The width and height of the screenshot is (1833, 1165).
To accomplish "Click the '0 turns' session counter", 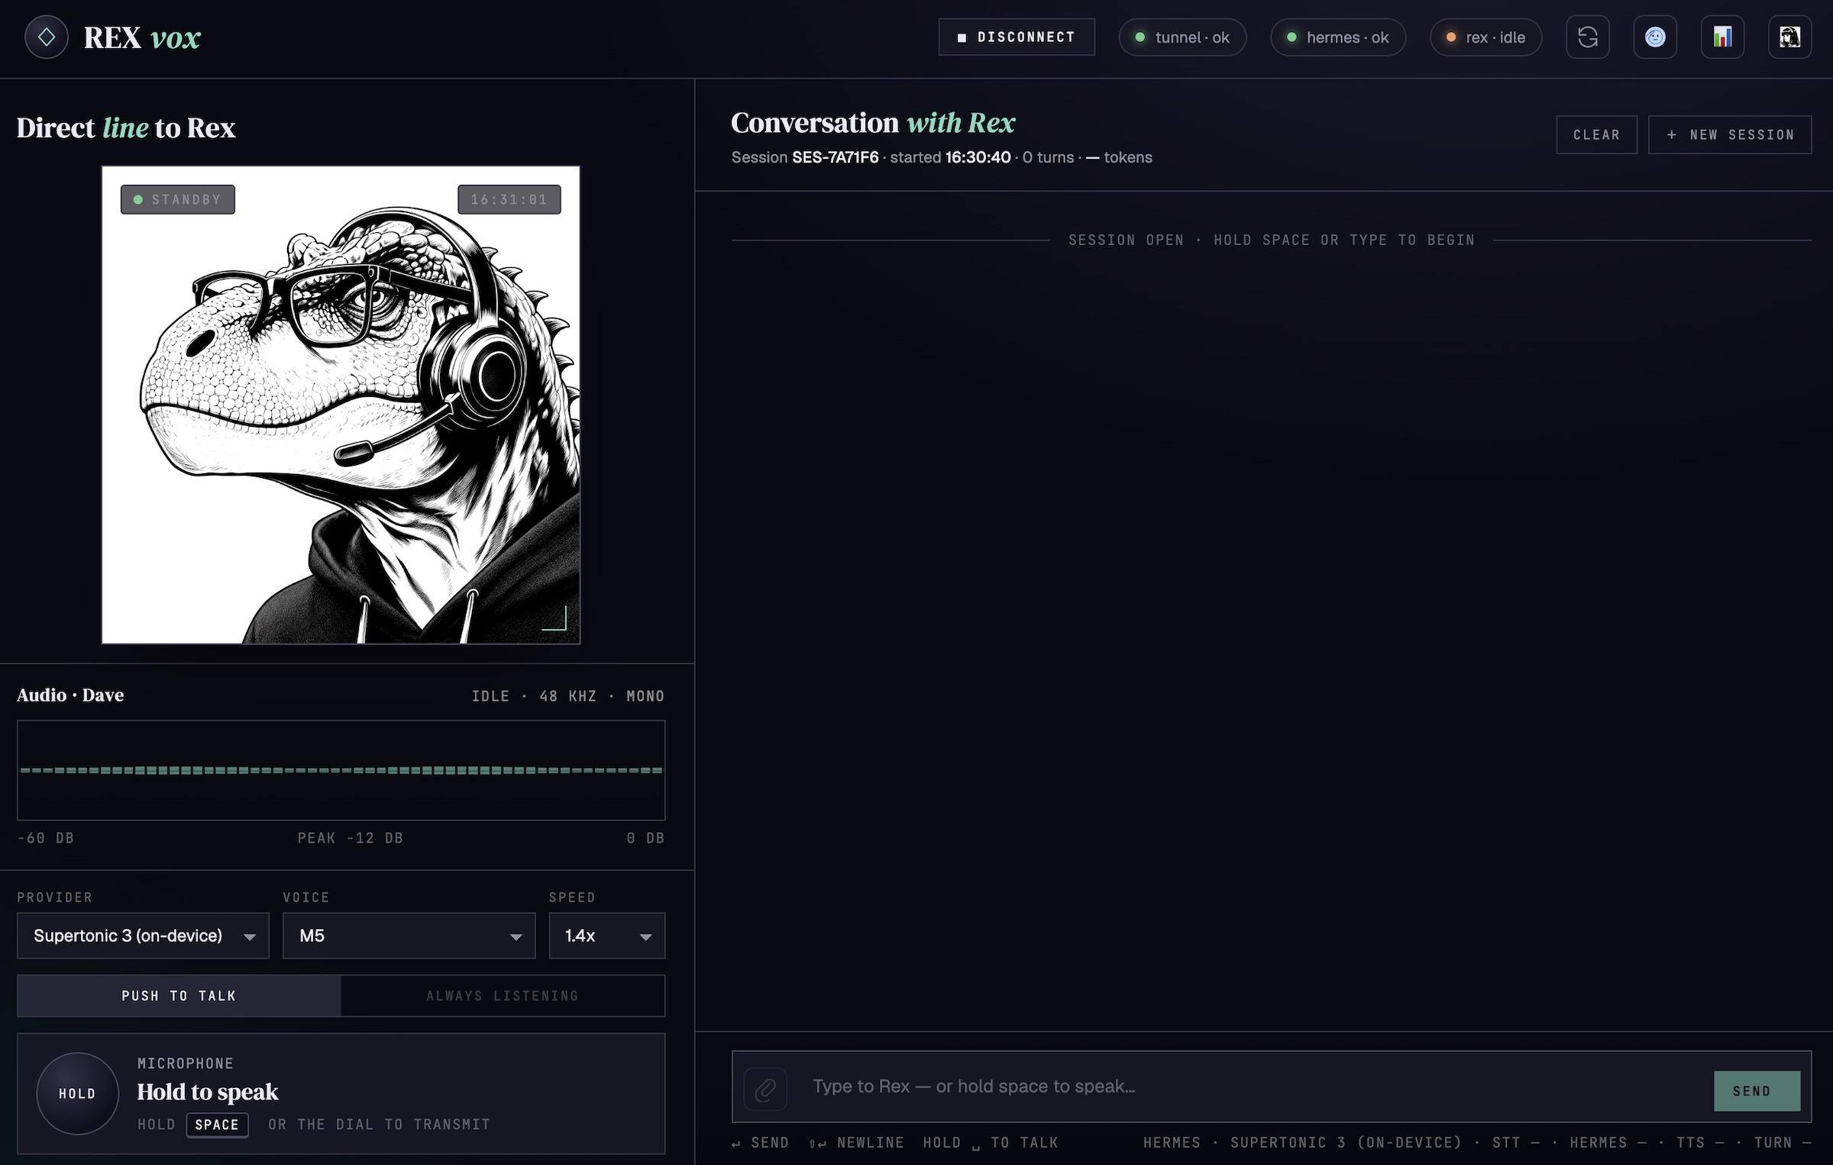I will click(x=1048, y=157).
